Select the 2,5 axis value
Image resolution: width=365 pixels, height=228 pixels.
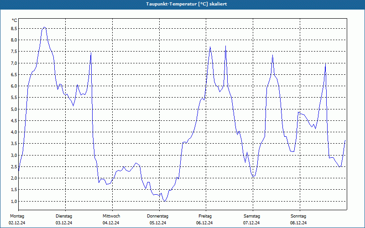15,167
